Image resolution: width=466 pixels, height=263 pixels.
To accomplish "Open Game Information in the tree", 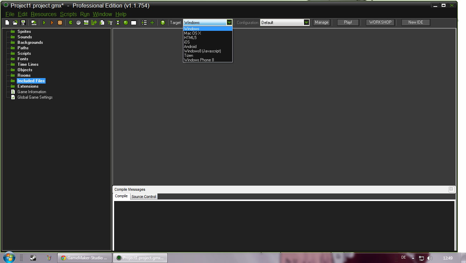I will 32,92.
